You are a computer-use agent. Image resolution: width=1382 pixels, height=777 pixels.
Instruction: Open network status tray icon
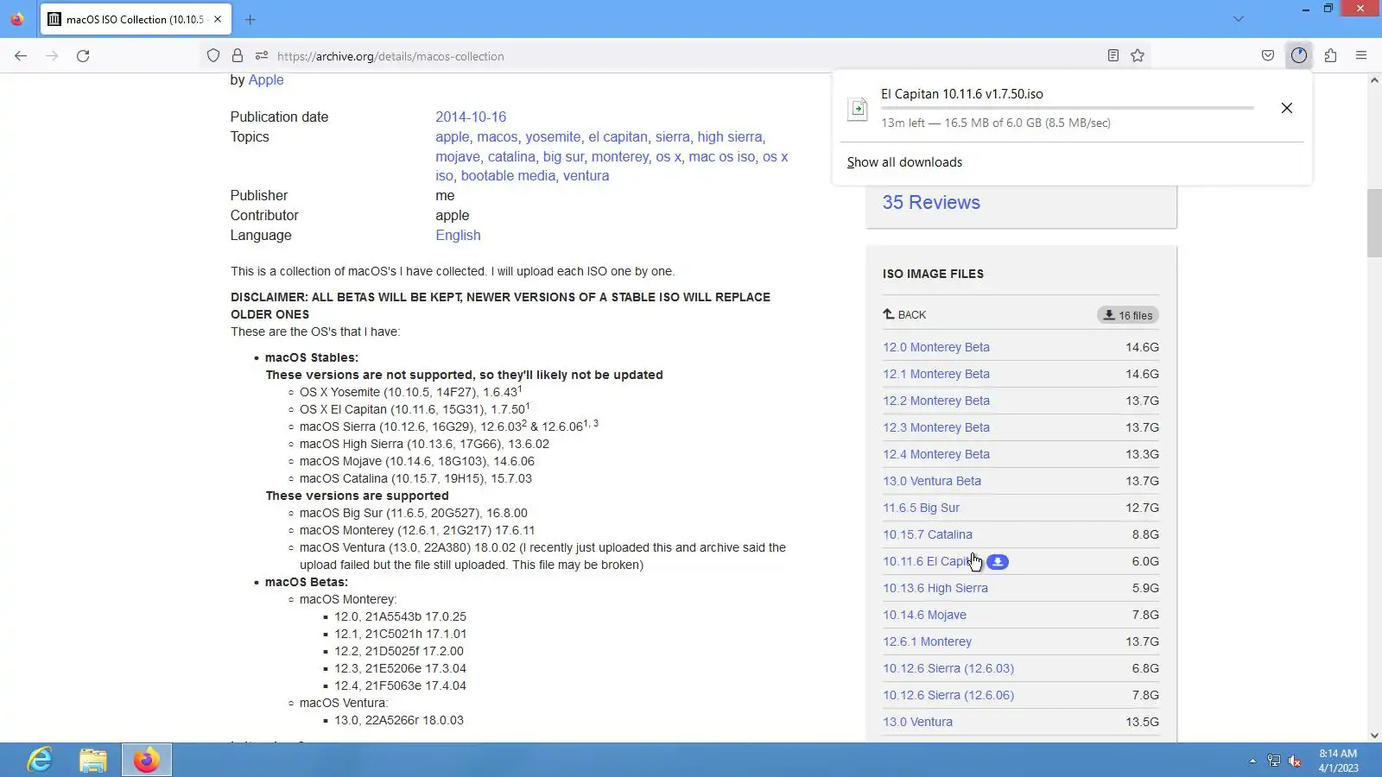1273,761
